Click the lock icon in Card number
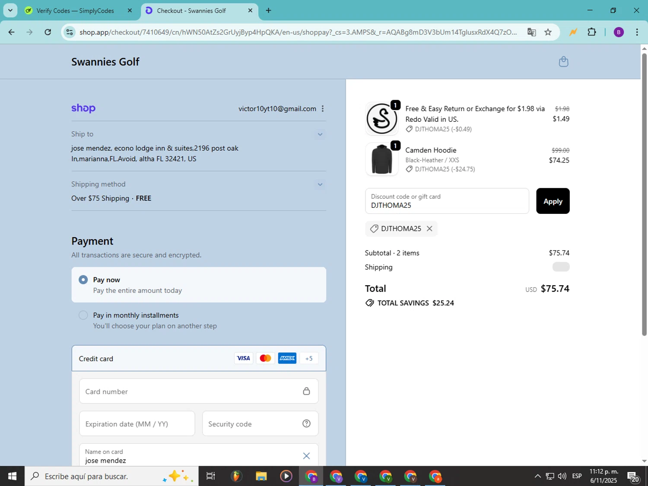The height and width of the screenshot is (486, 648). coord(306,391)
